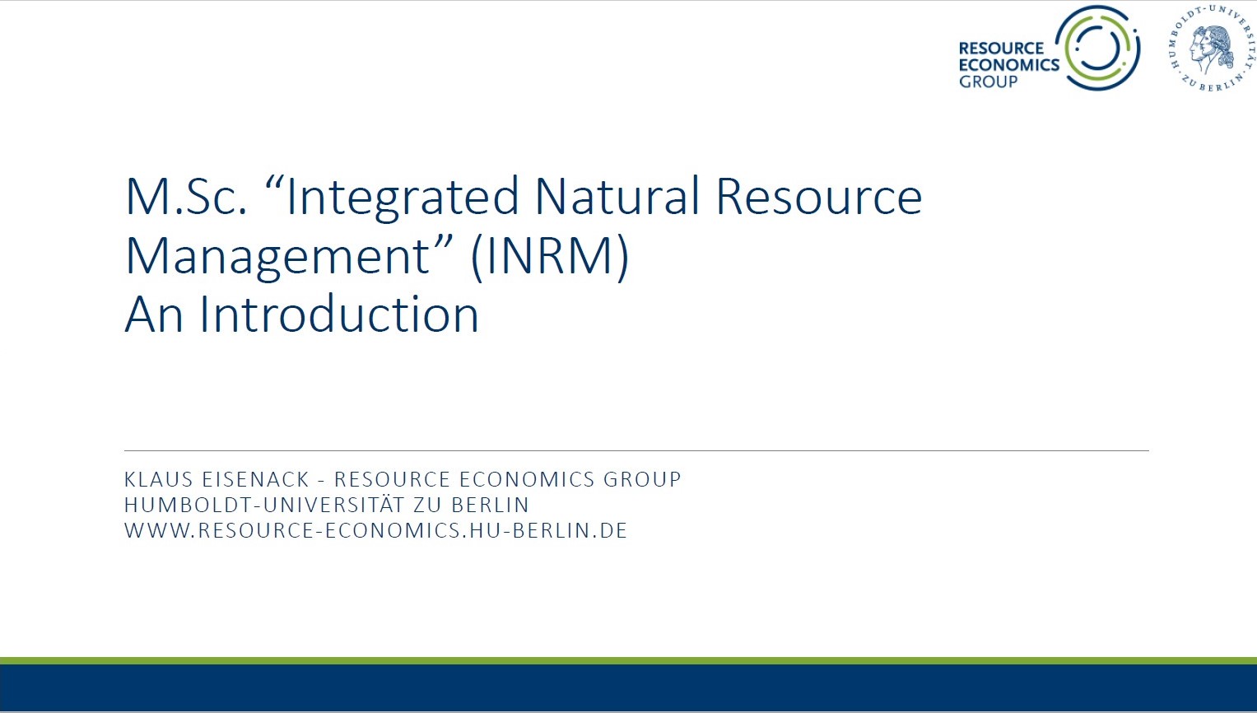This screenshot has width=1257, height=713.
Task: Click the word GROUP in the logo
Action: 988,82
